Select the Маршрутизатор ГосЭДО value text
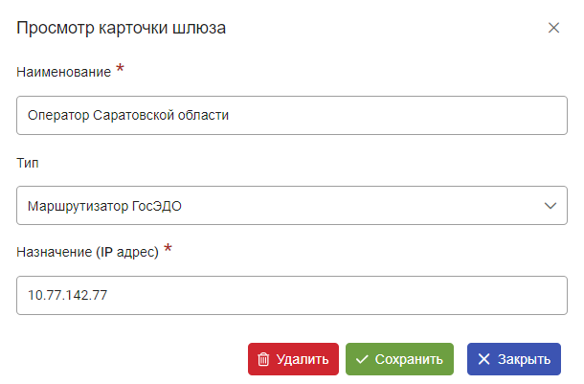Image resolution: width=584 pixels, height=384 pixels. pos(104,206)
